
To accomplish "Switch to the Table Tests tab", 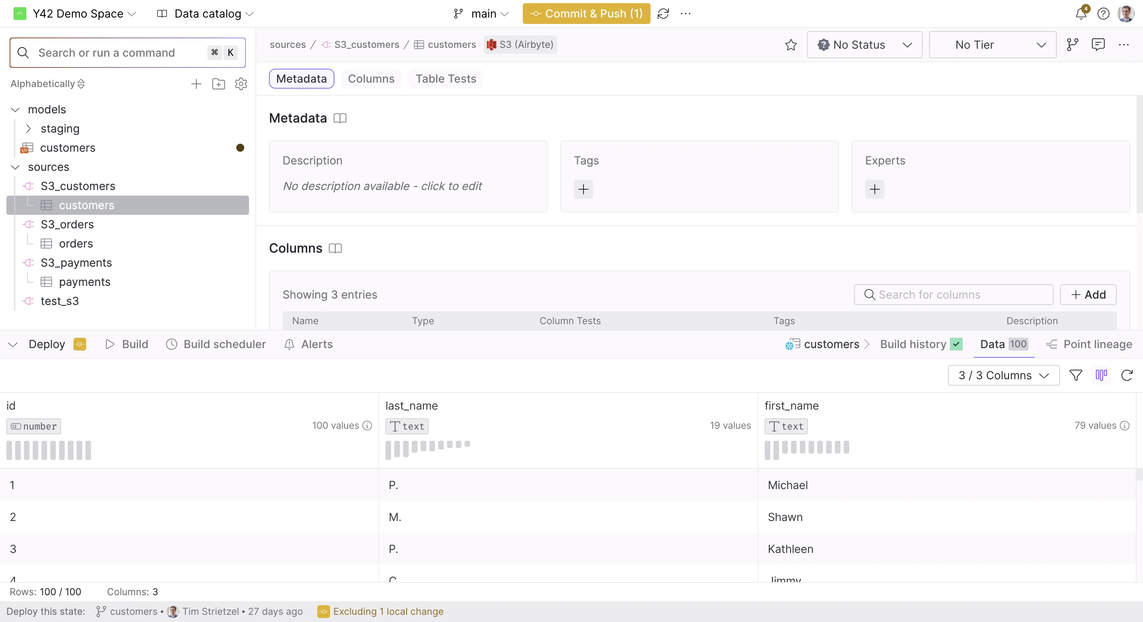I will point(445,79).
